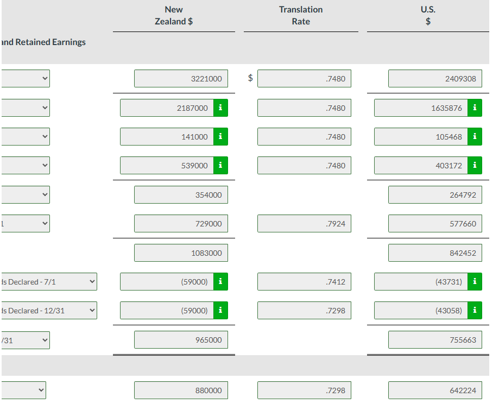
Task: Click the .7924 translation rate field
Action: (x=304, y=223)
